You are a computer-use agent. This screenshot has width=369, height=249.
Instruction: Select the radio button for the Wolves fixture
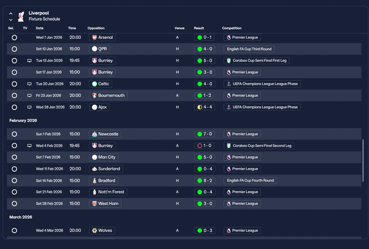click(x=14, y=231)
